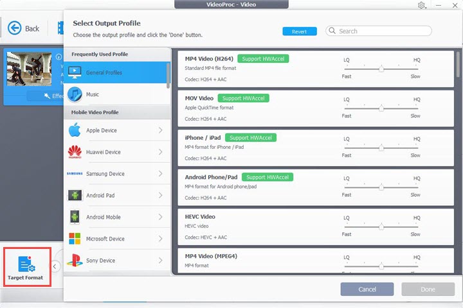Click Support HWAccel badge on Android Phone/Pad
The height and width of the screenshot is (308, 463).
pos(268,177)
